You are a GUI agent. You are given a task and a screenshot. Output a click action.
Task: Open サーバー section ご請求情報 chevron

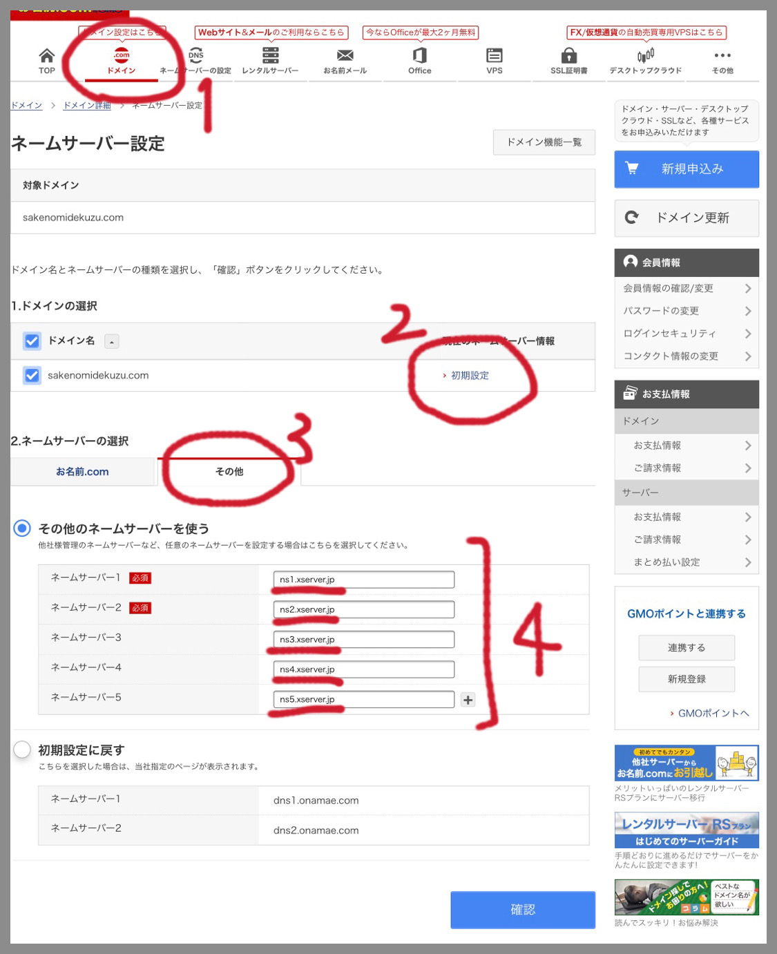(x=748, y=540)
